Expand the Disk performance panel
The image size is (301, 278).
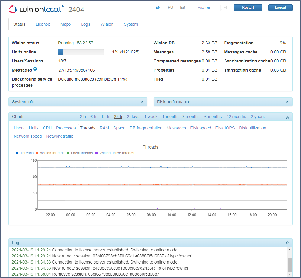pyautogui.click(x=287, y=102)
